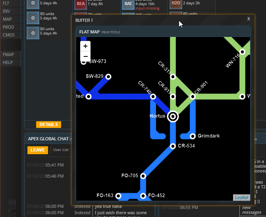This screenshot has width=266, height=217.
Task: Click the 05:41 PM chat timestamp
Action: click(54, 165)
